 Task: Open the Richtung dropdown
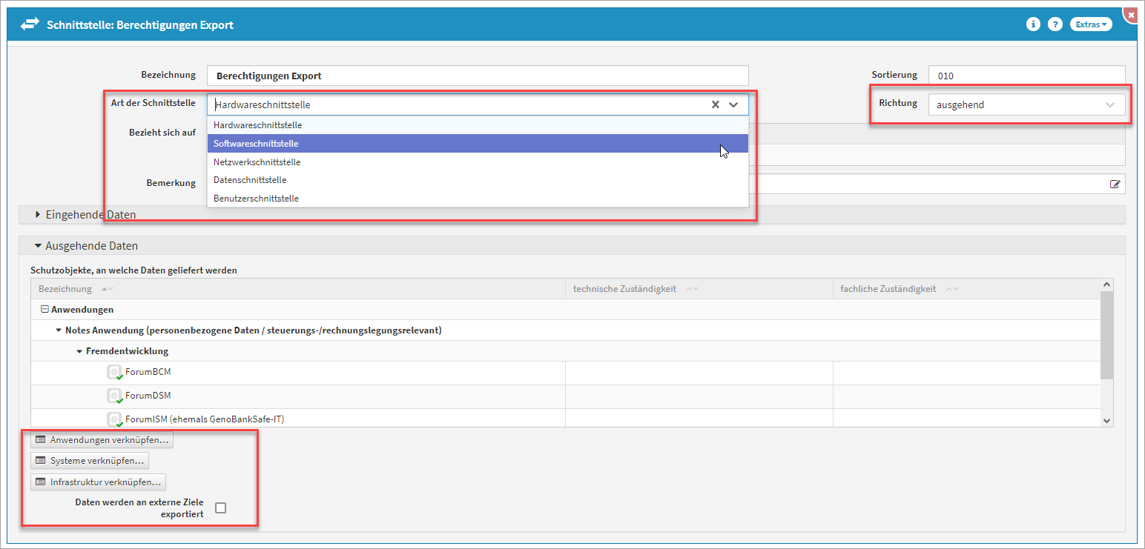tap(1026, 104)
